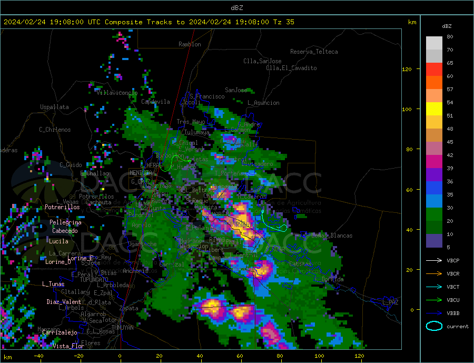Viewport: 474px width, 363px height.
Task: Click the 'C_Chilenos' place label
Action: point(55,130)
